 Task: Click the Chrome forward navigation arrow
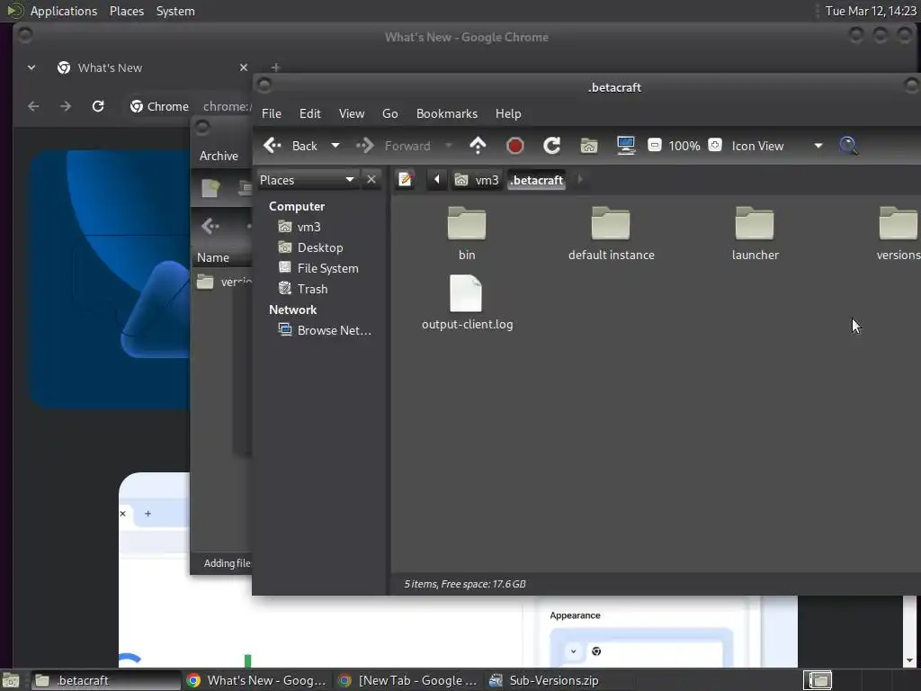point(65,106)
